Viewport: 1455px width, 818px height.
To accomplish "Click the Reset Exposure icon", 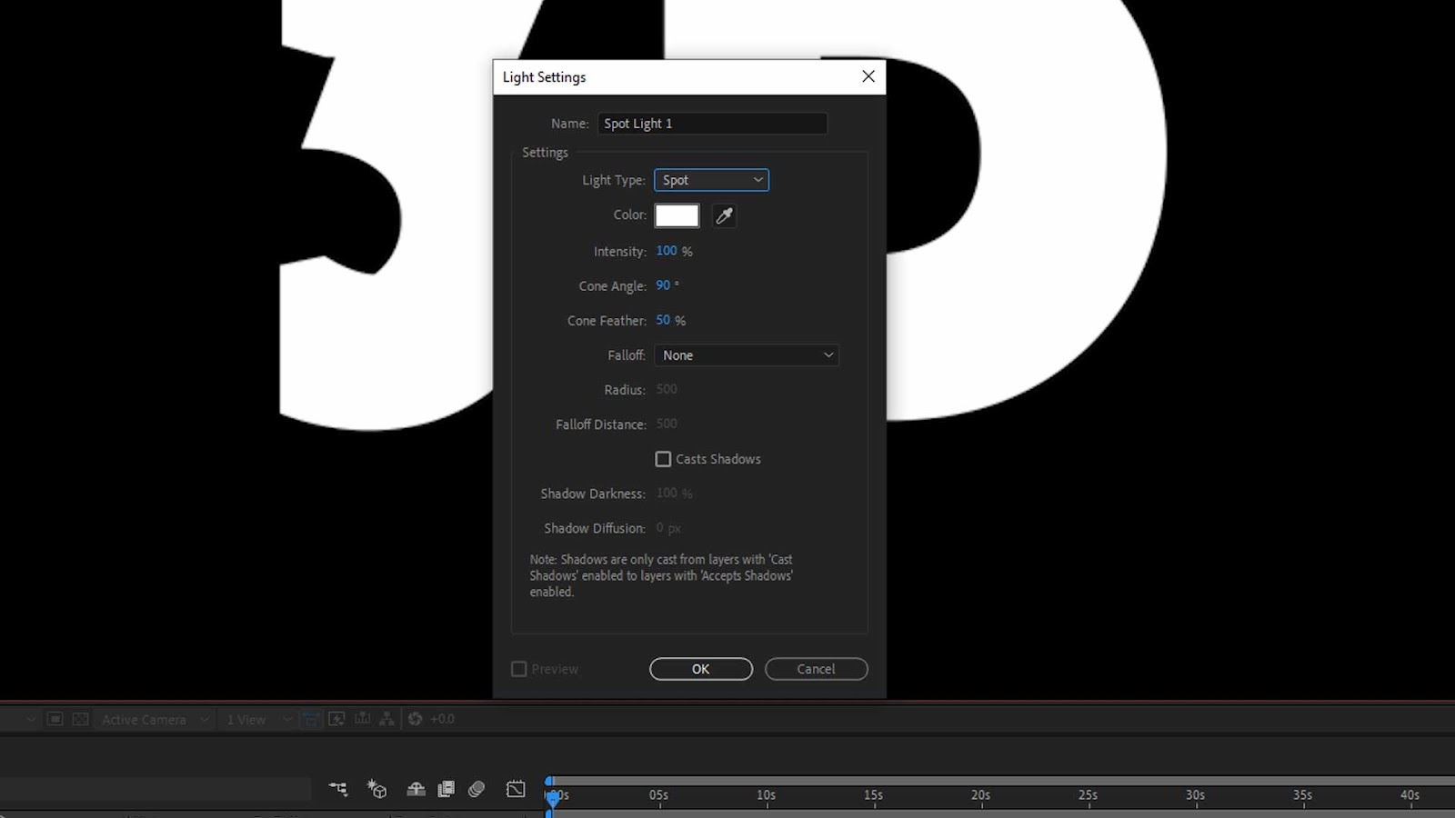I will [x=416, y=719].
